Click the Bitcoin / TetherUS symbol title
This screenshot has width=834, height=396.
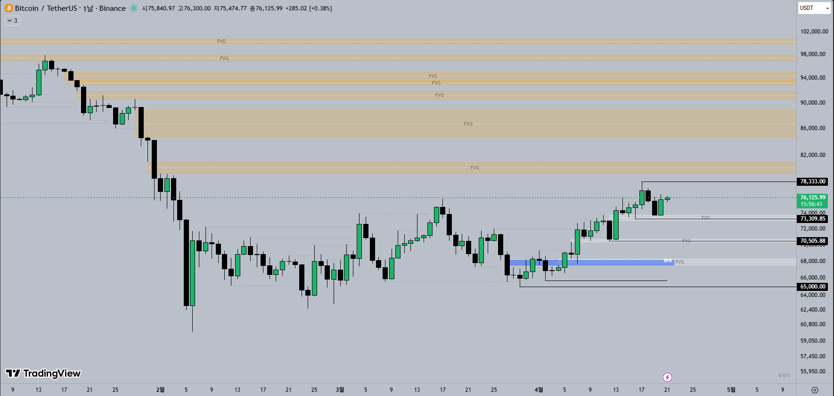pos(70,8)
